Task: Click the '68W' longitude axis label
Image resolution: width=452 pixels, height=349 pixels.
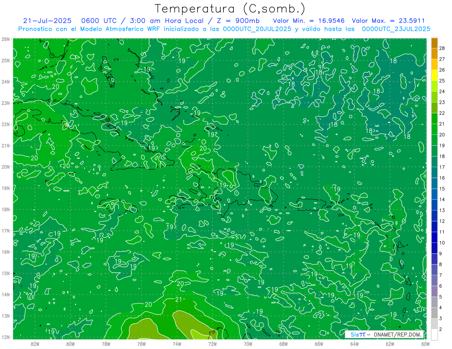Action: click(283, 344)
